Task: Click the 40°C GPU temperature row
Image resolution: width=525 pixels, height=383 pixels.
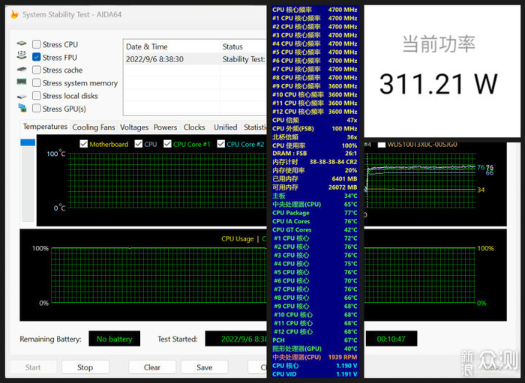Action: click(x=314, y=349)
